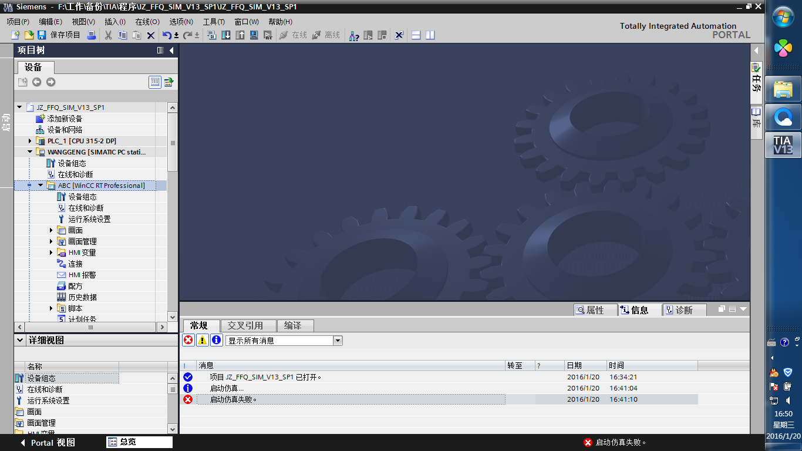802x451 pixels.
Task: Select 添加新设备 in the project tree
Action: [x=65, y=119]
